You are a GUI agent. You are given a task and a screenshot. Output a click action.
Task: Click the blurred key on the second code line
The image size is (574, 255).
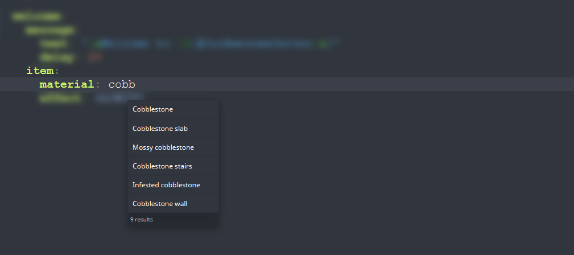coord(50,30)
